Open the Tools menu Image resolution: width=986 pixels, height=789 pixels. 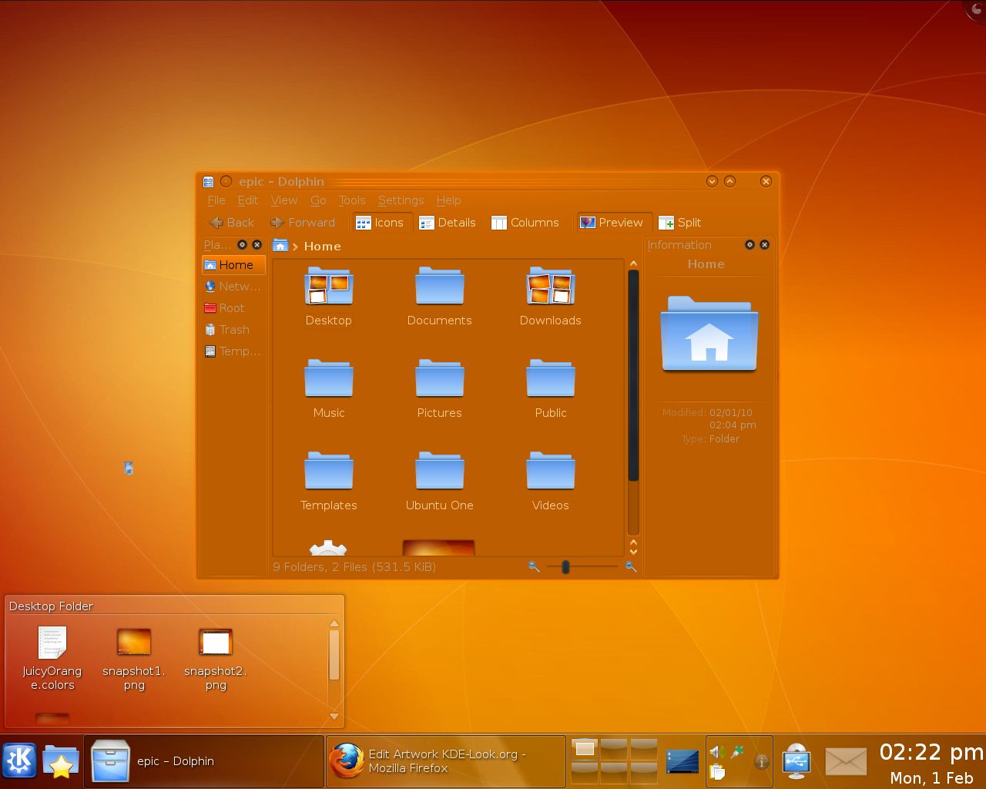pos(352,200)
